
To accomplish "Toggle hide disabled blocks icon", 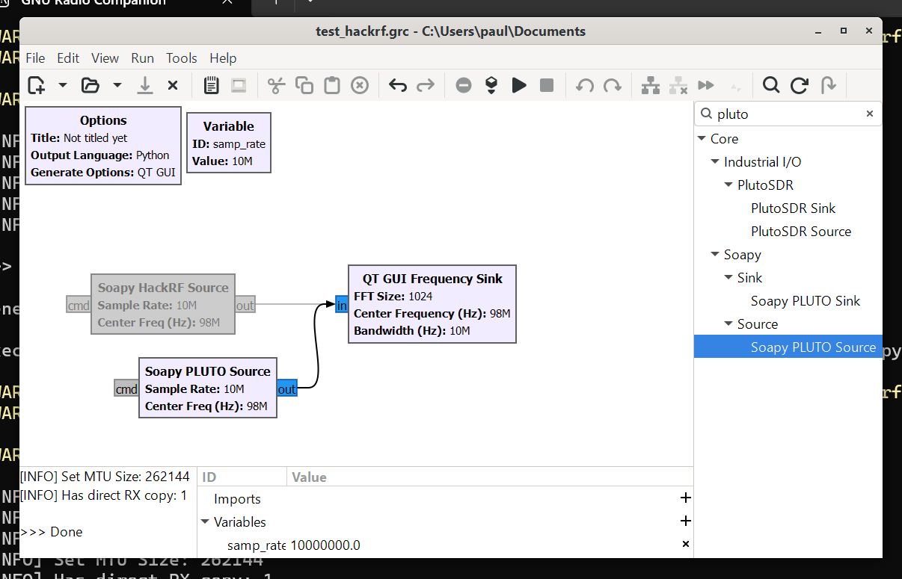I will [735, 87].
